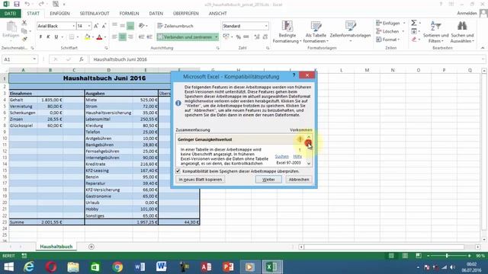Click Verbinden und zentrieren button
Screen dimensions: 488x274
pyautogui.click(x=185, y=37)
